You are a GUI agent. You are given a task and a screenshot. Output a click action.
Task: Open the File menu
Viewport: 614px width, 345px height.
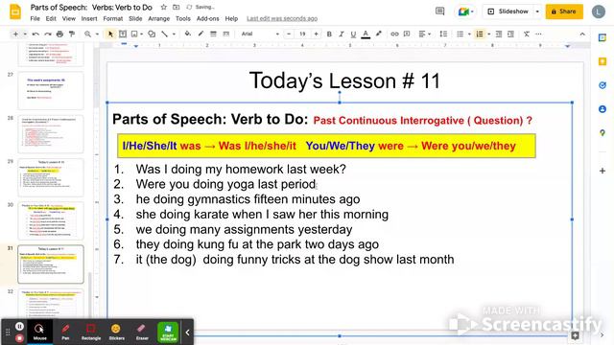point(35,18)
